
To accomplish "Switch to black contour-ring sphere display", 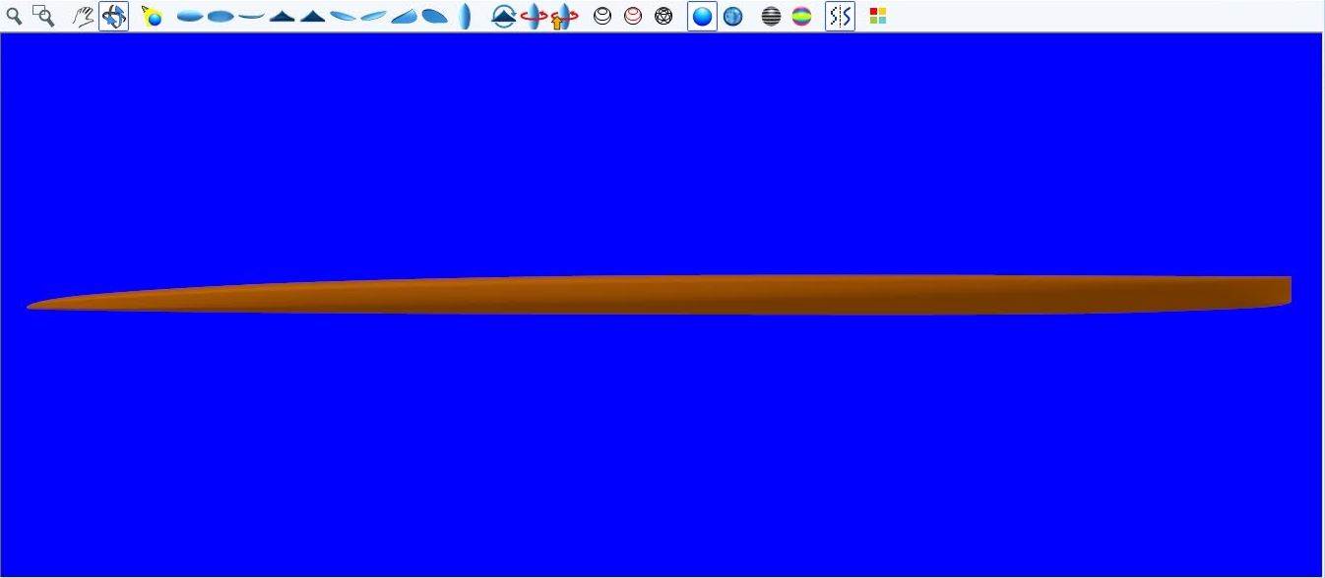I will (x=602, y=16).
